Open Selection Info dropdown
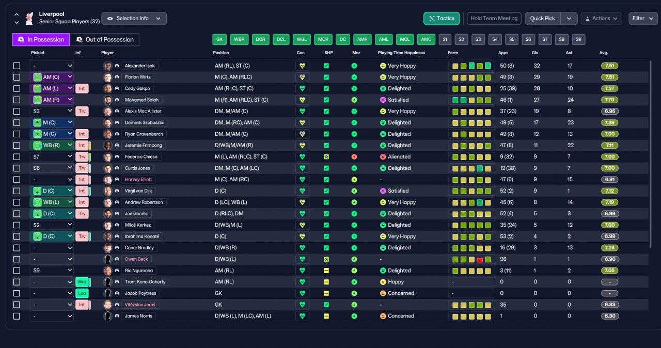 click(x=134, y=19)
